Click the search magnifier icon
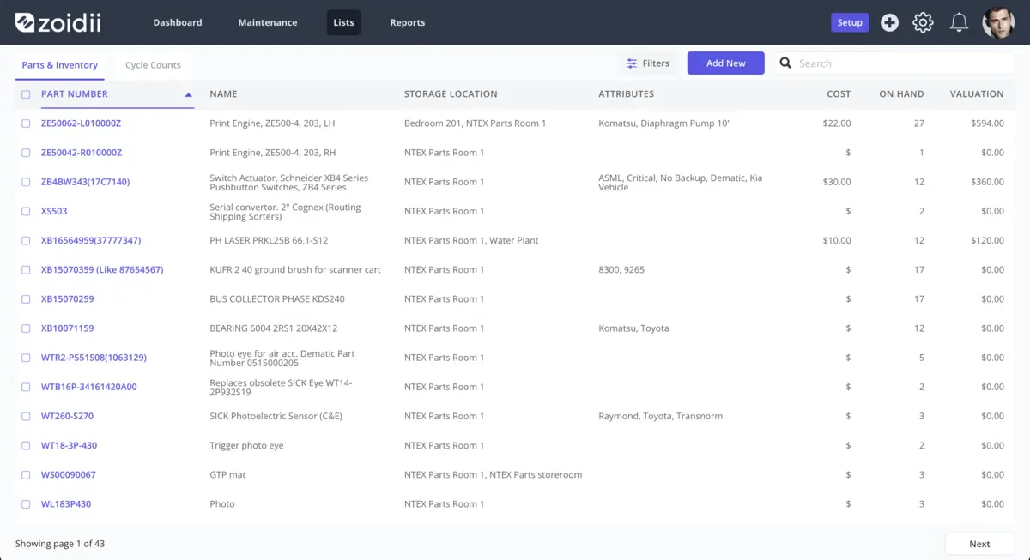The image size is (1030, 560). point(785,63)
